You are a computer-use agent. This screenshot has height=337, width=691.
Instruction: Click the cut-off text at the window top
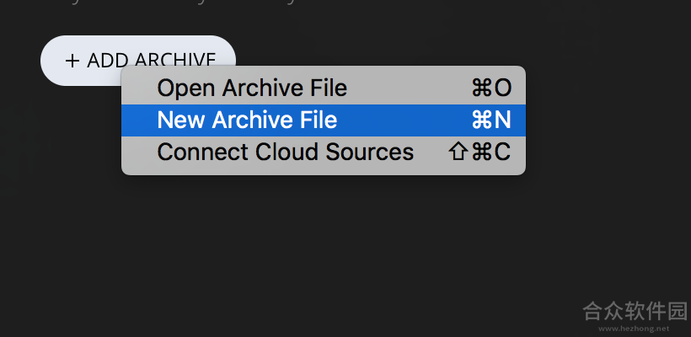176,3
